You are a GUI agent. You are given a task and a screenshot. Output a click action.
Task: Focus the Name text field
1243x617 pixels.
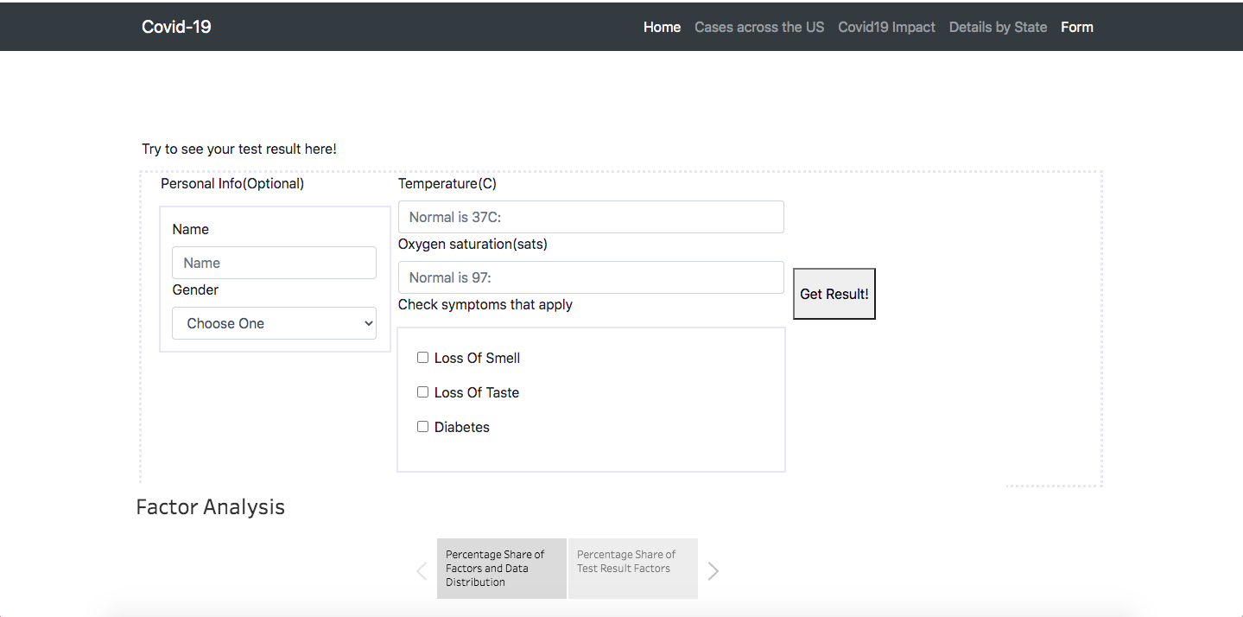(x=274, y=263)
